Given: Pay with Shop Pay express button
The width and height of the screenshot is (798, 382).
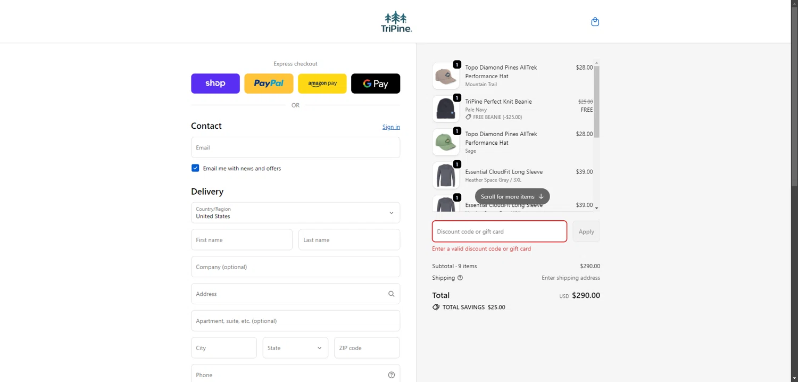Looking at the screenshot, I should point(215,84).
